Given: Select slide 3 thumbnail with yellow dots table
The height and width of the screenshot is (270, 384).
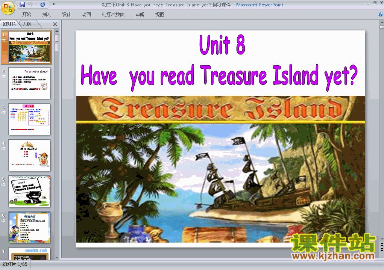Looking at the screenshot, I should pos(29,119).
